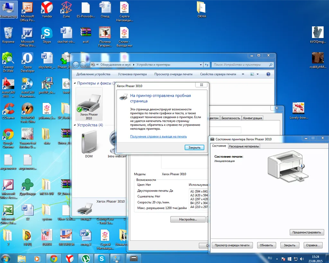The image size is (329, 263).
Task: Collapse the Устройства (4) group
Action: click(75, 125)
